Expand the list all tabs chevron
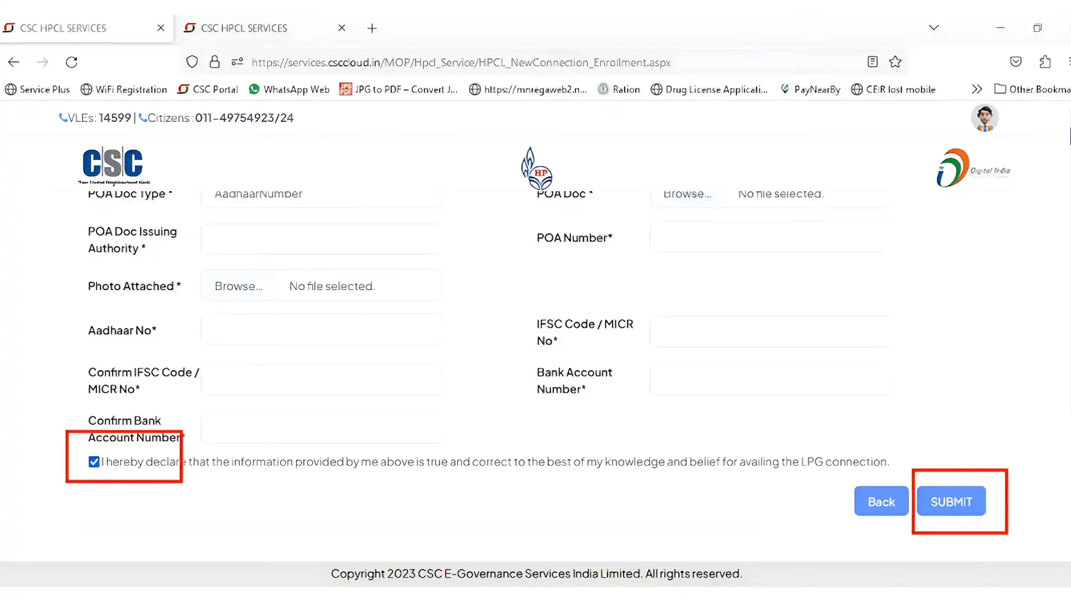The image size is (1071, 602). pyautogui.click(x=933, y=27)
